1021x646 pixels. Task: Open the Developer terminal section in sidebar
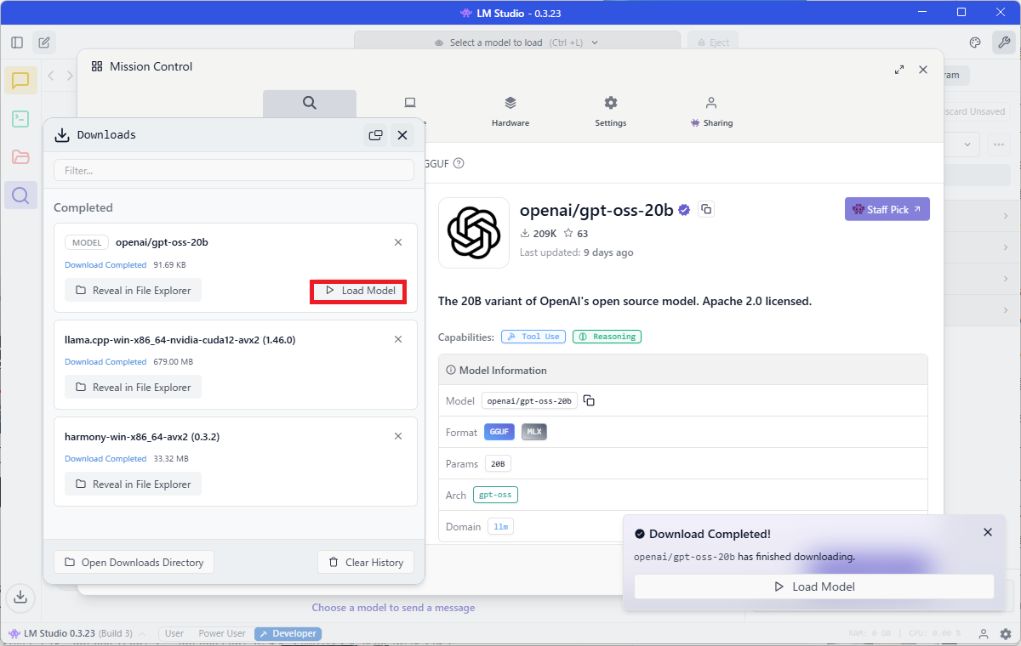point(21,119)
